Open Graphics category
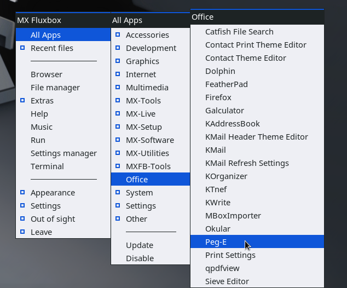The height and width of the screenshot is (288, 347). point(151,61)
